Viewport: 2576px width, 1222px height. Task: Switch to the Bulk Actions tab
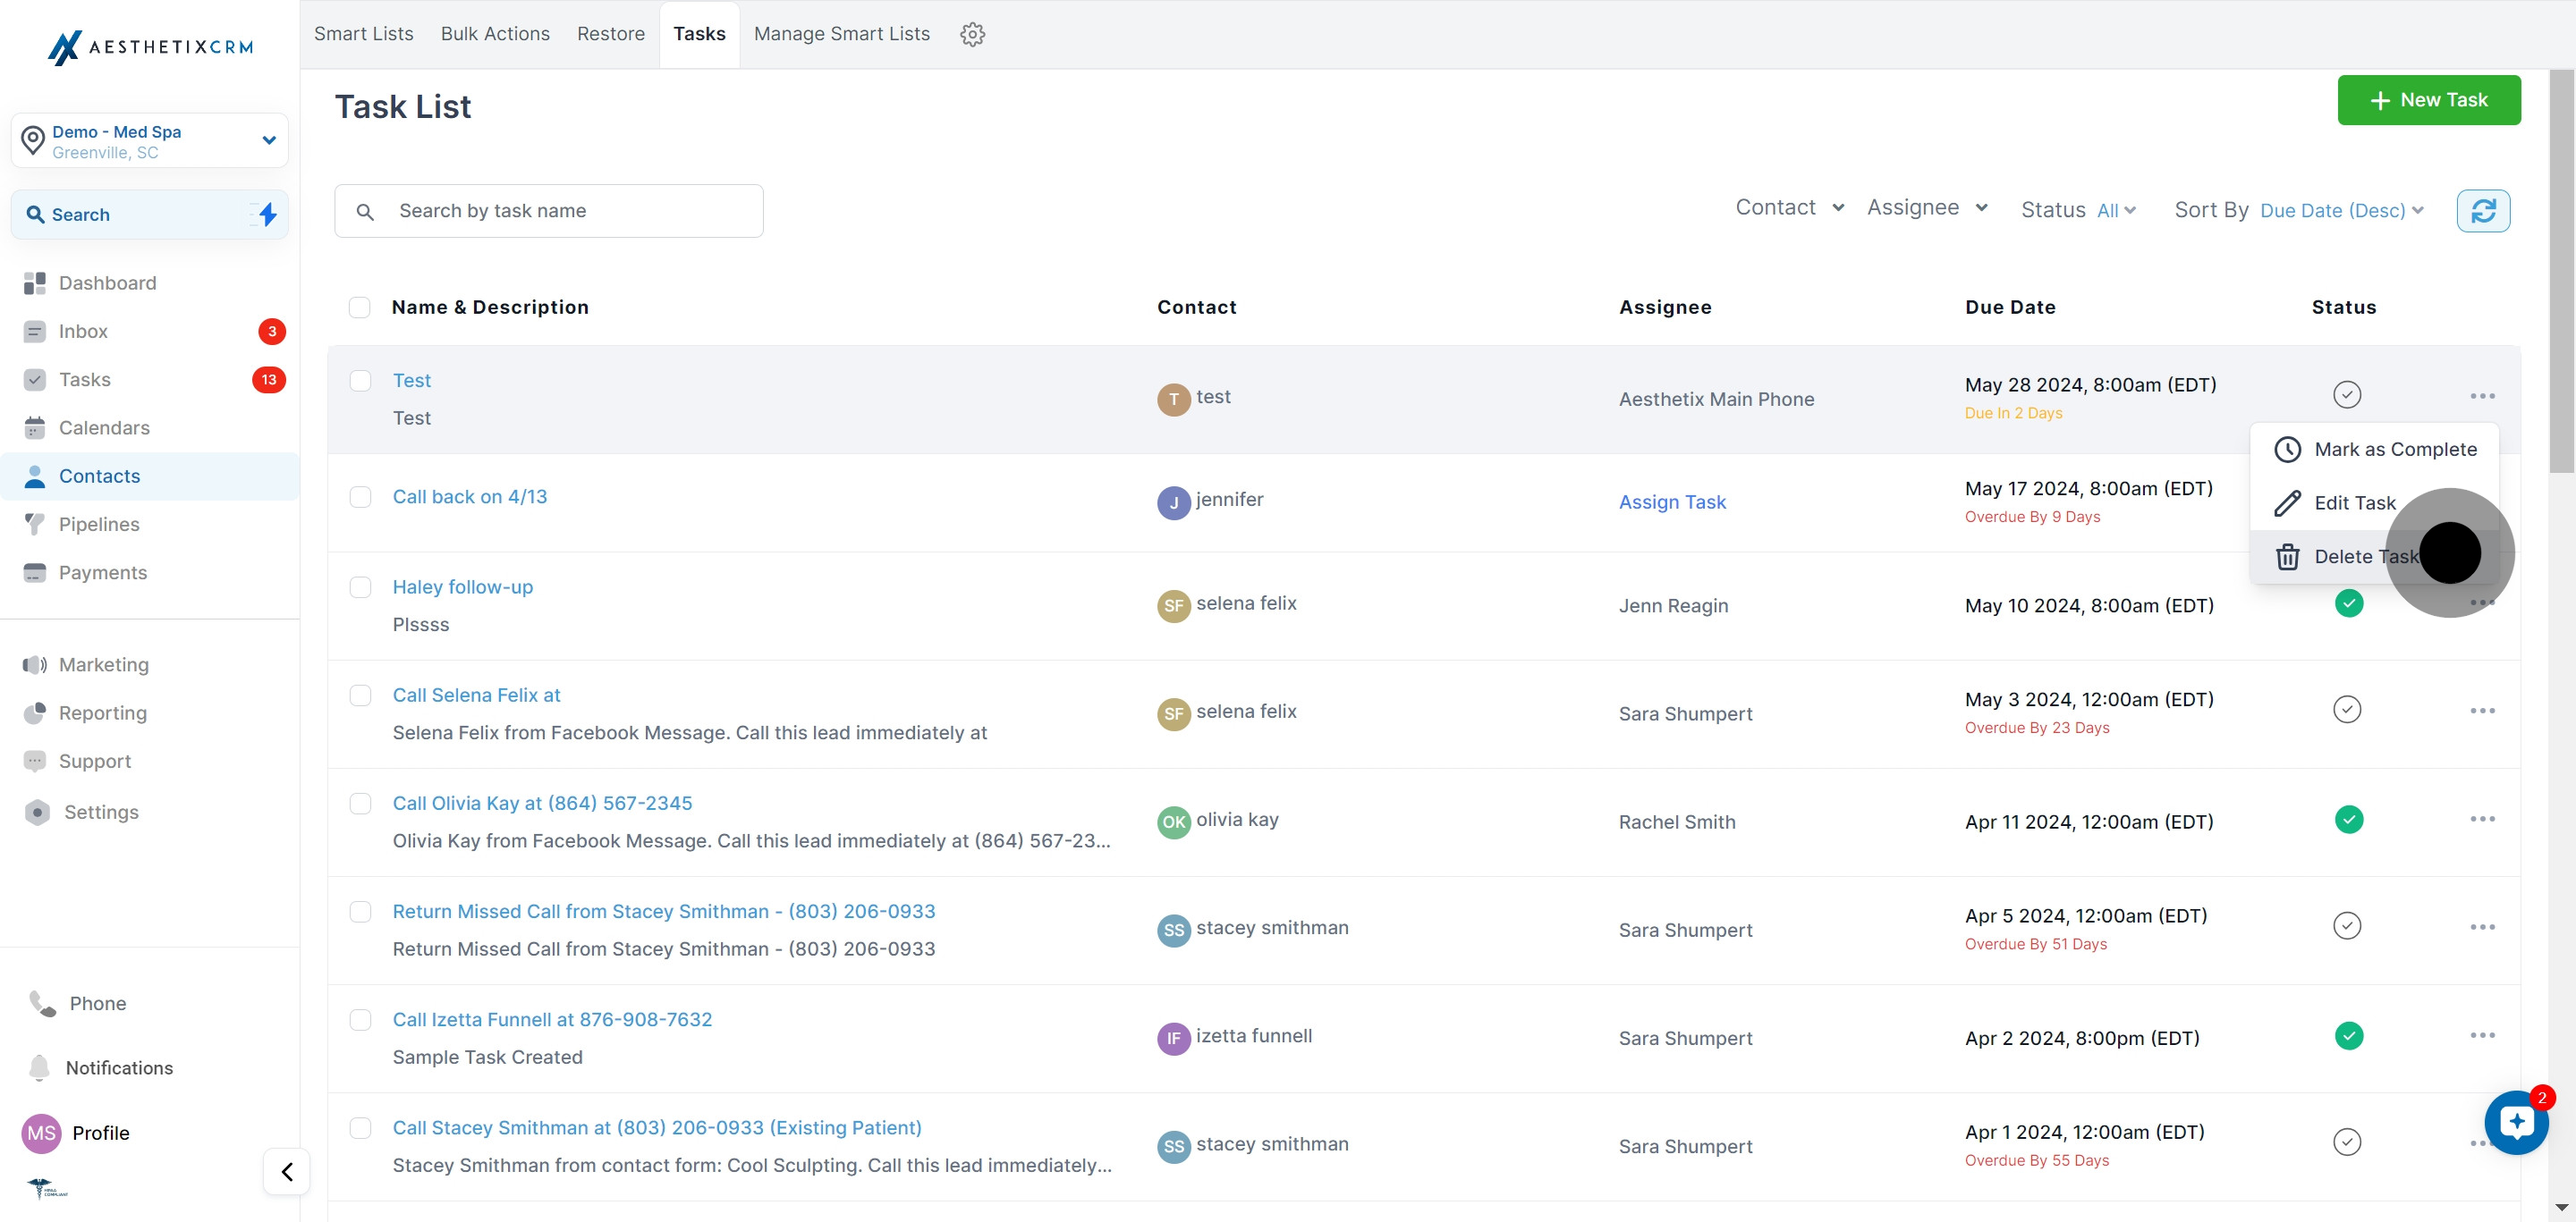495,34
